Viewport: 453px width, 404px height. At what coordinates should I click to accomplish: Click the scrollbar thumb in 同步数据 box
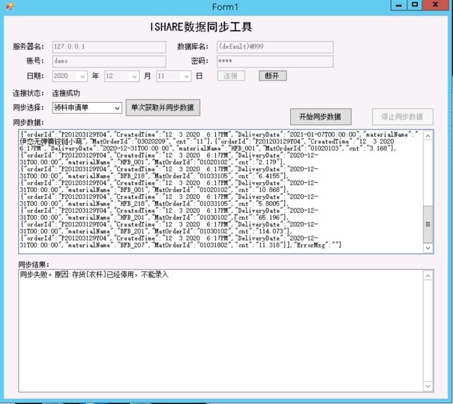(x=428, y=224)
